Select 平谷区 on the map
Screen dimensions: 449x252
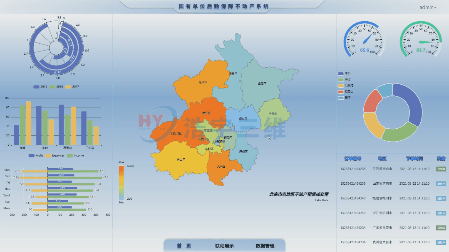(x=273, y=114)
